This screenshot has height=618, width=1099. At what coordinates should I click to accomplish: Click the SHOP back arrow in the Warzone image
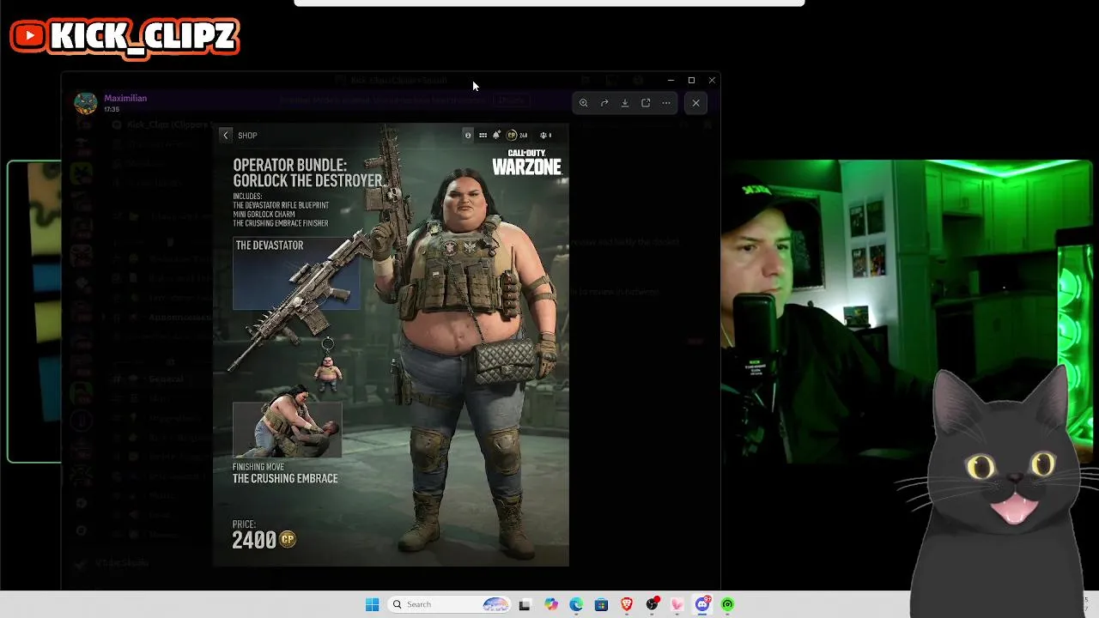click(226, 136)
